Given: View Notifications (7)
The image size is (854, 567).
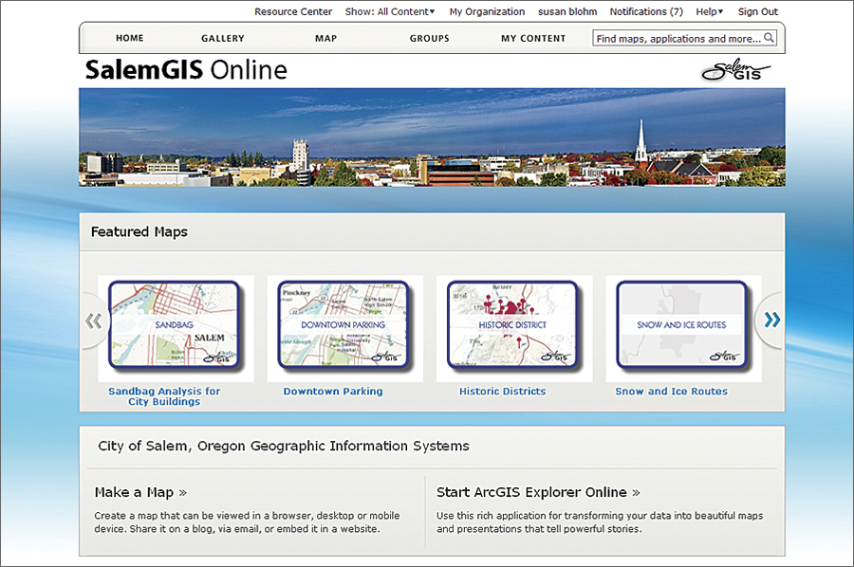Looking at the screenshot, I should [x=646, y=11].
